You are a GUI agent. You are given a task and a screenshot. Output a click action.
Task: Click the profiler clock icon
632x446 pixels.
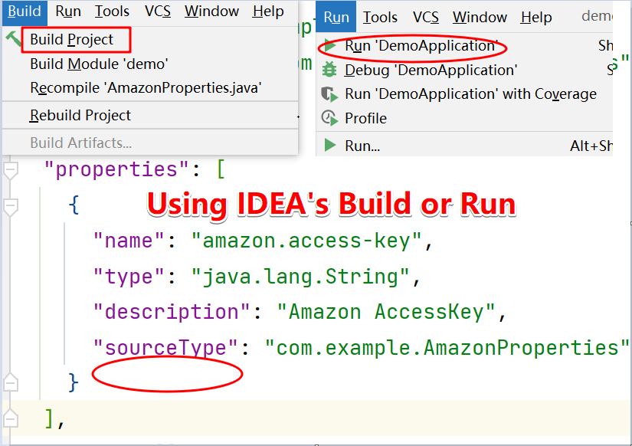(x=329, y=118)
